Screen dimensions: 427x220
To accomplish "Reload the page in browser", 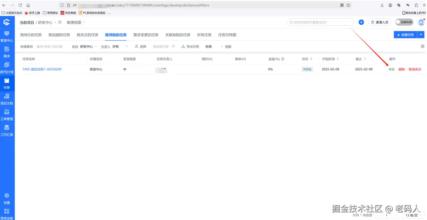I will 20,5.
